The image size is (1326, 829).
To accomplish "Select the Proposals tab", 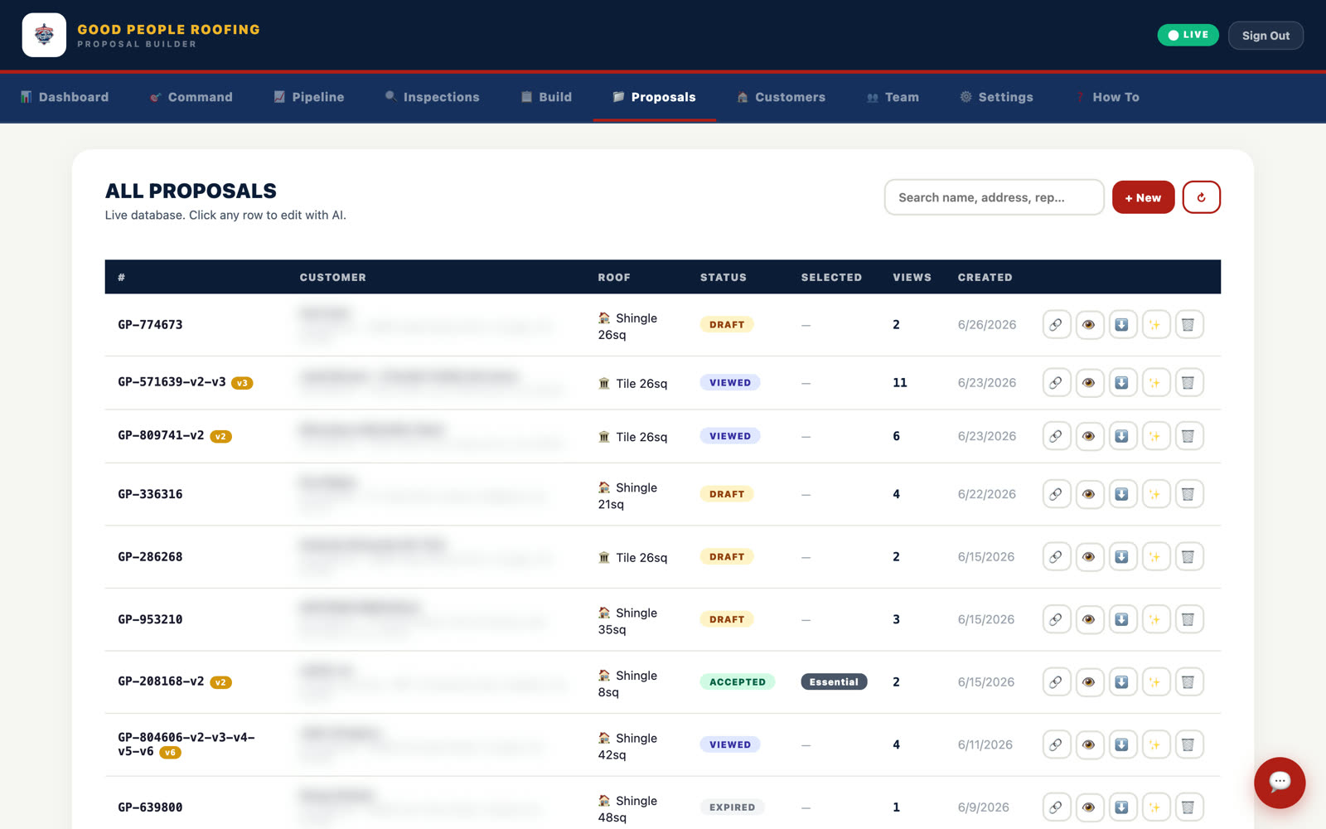I will [x=654, y=97].
